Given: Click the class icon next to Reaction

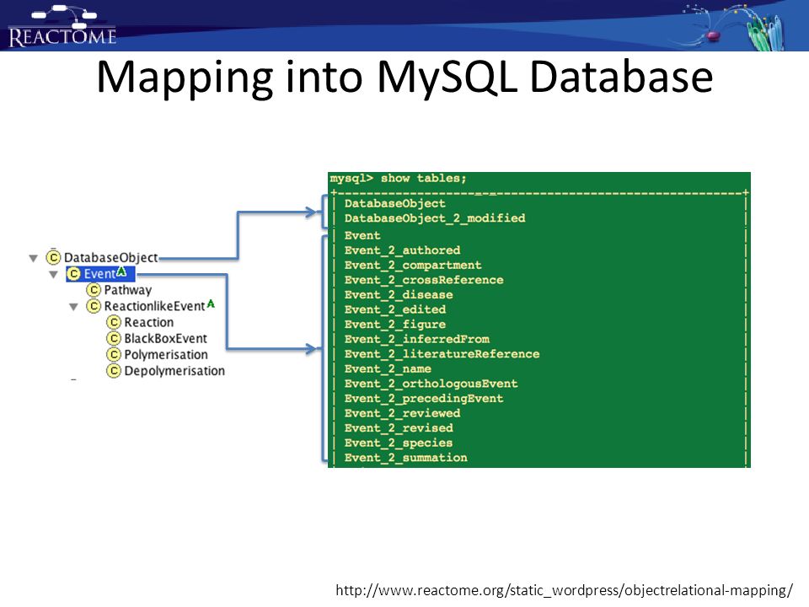Looking at the screenshot, I should [114, 322].
